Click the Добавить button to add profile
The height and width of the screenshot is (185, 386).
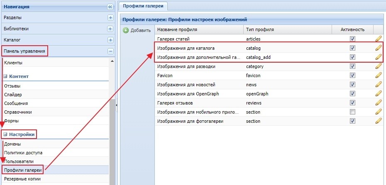point(137,30)
